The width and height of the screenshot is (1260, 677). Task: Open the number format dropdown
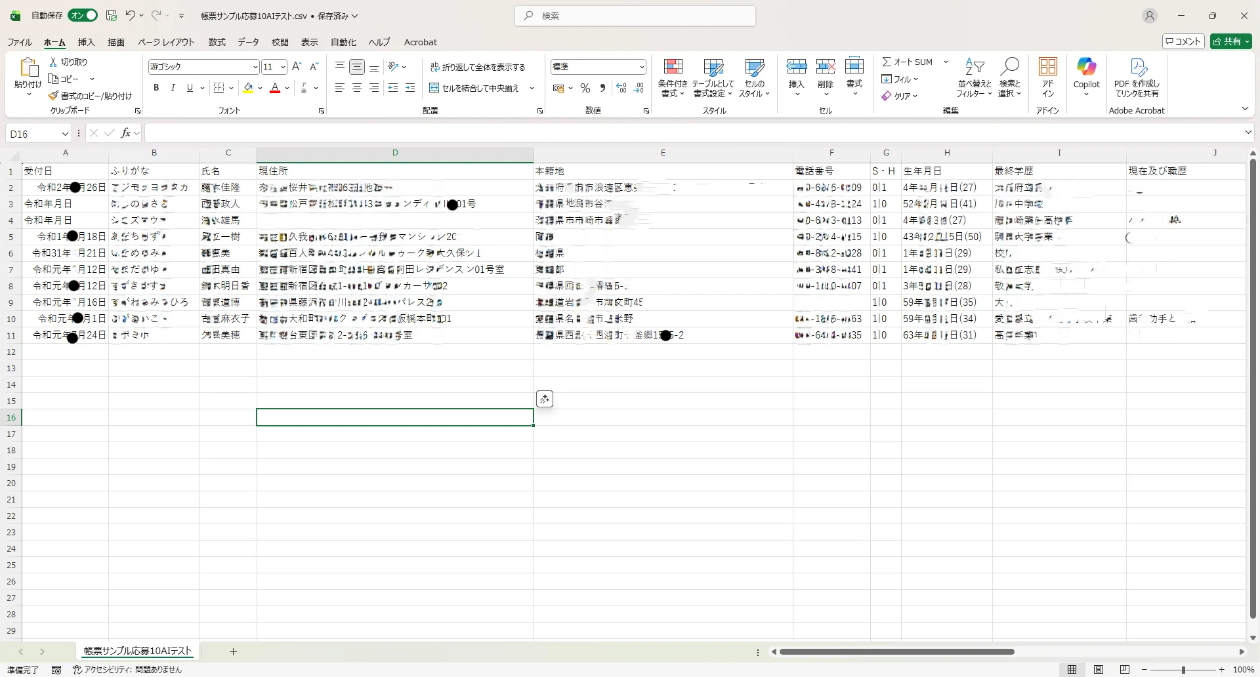coord(641,67)
